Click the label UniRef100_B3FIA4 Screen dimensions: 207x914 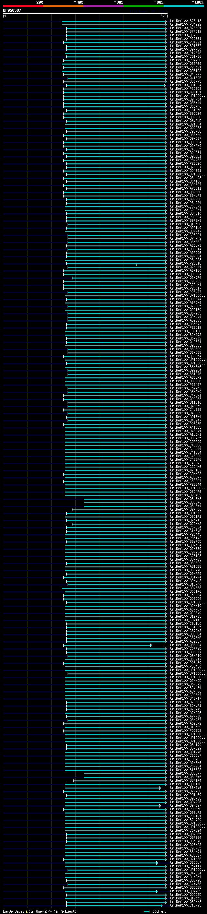coord(185,781)
